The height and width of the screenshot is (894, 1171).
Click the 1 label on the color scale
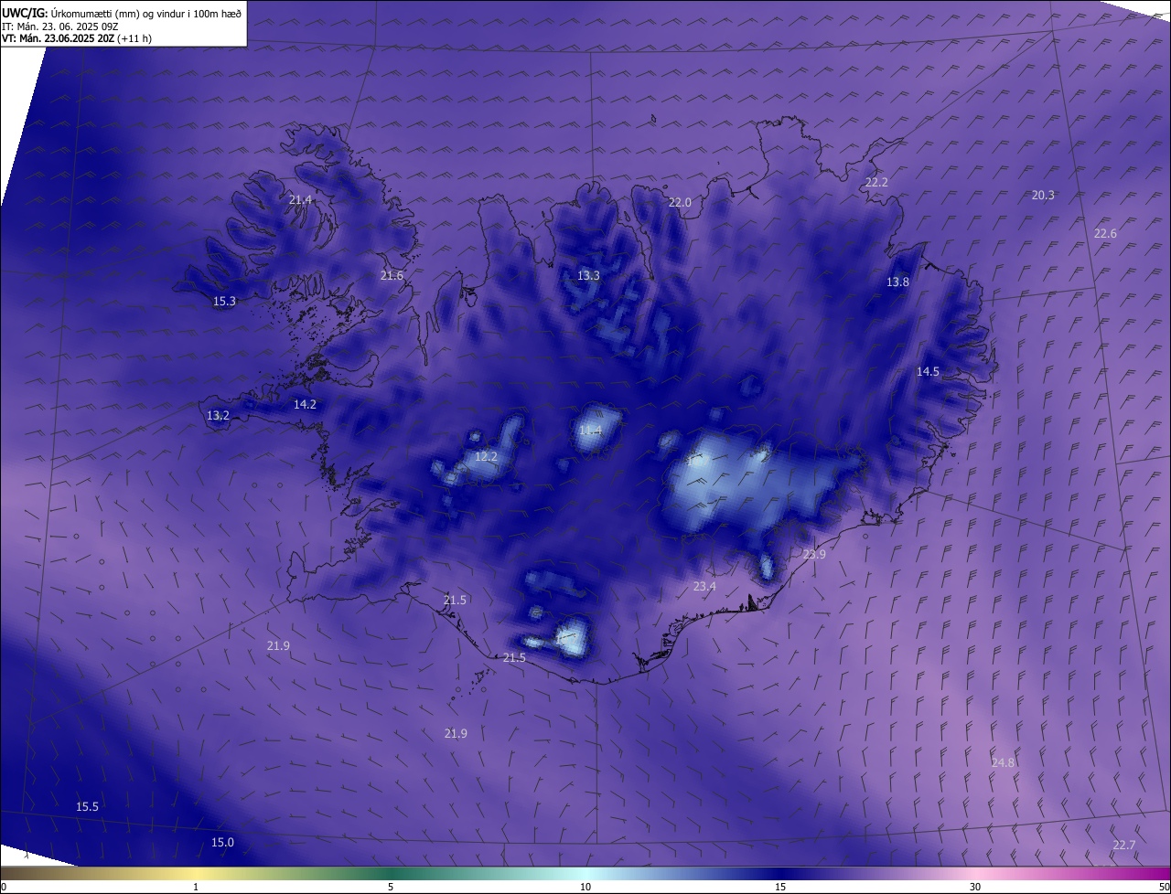(196, 887)
